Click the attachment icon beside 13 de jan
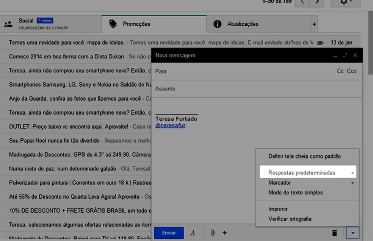The height and width of the screenshot is (241, 373). [x=320, y=43]
